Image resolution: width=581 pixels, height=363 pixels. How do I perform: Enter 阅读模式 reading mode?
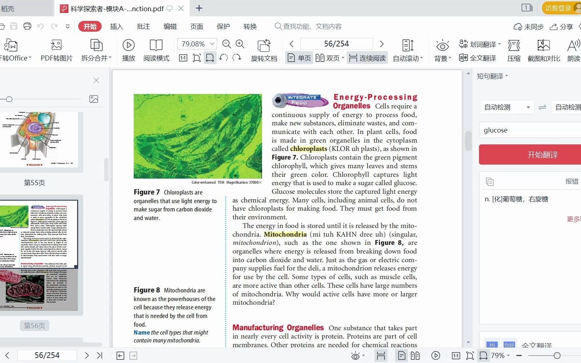pos(156,50)
